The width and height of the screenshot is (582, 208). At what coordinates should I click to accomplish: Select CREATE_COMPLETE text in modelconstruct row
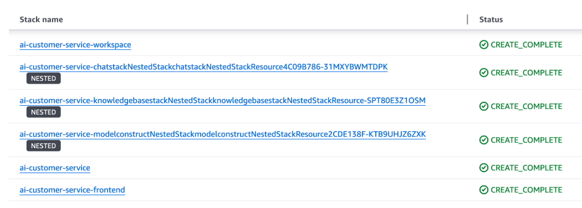[527, 140]
